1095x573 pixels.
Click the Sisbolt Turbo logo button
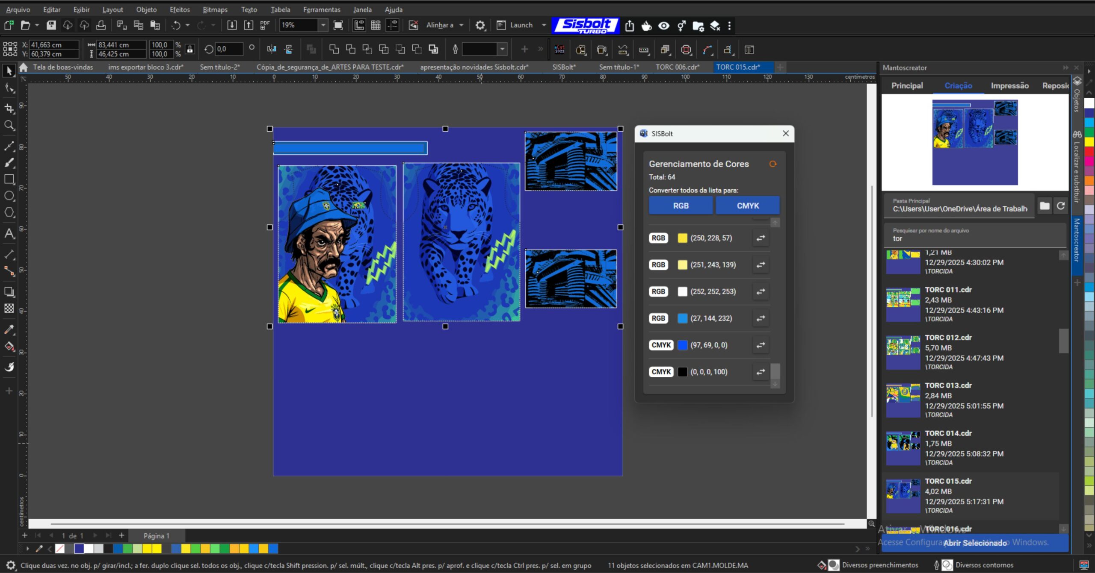(x=585, y=25)
